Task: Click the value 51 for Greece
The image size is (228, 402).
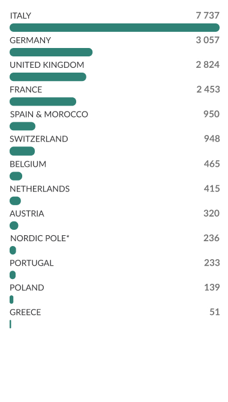Action: [215, 312]
